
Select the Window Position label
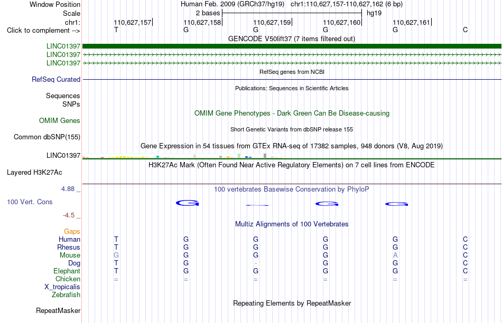(55, 4)
